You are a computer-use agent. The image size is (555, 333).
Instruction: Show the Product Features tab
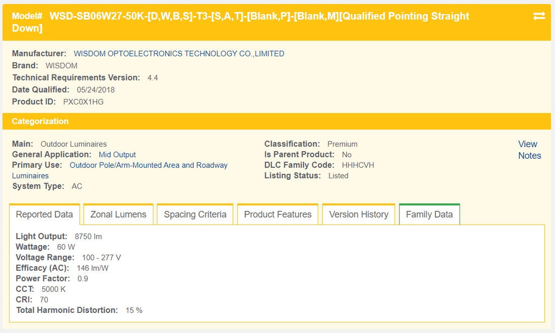(x=277, y=214)
